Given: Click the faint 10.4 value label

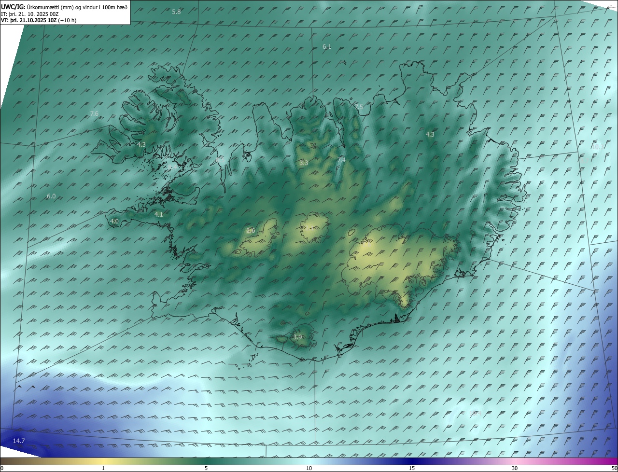Looking at the screenshot, I should [x=475, y=413].
